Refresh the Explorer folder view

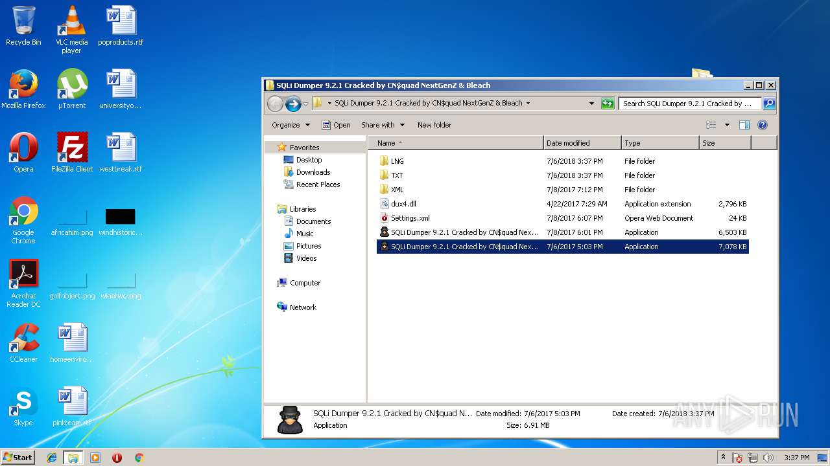click(608, 104)
